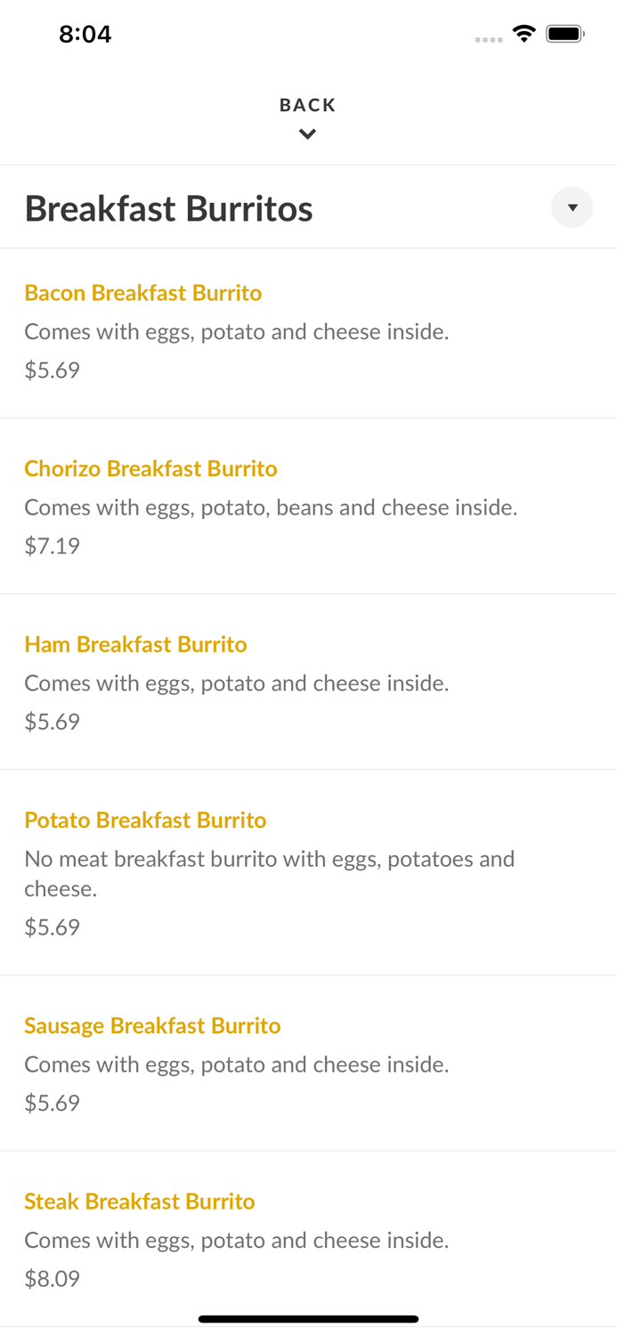
Task: Select Ham Breakfast Burrito title
Action: (x=135, y=644)
